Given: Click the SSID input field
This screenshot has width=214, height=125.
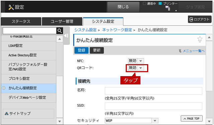Looking at the screenshot, I should (x=153, y=106).
